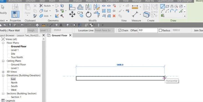Open Section 1 view
The height and width of the screenshot is (102, 203).
click(x=16, y=97)
